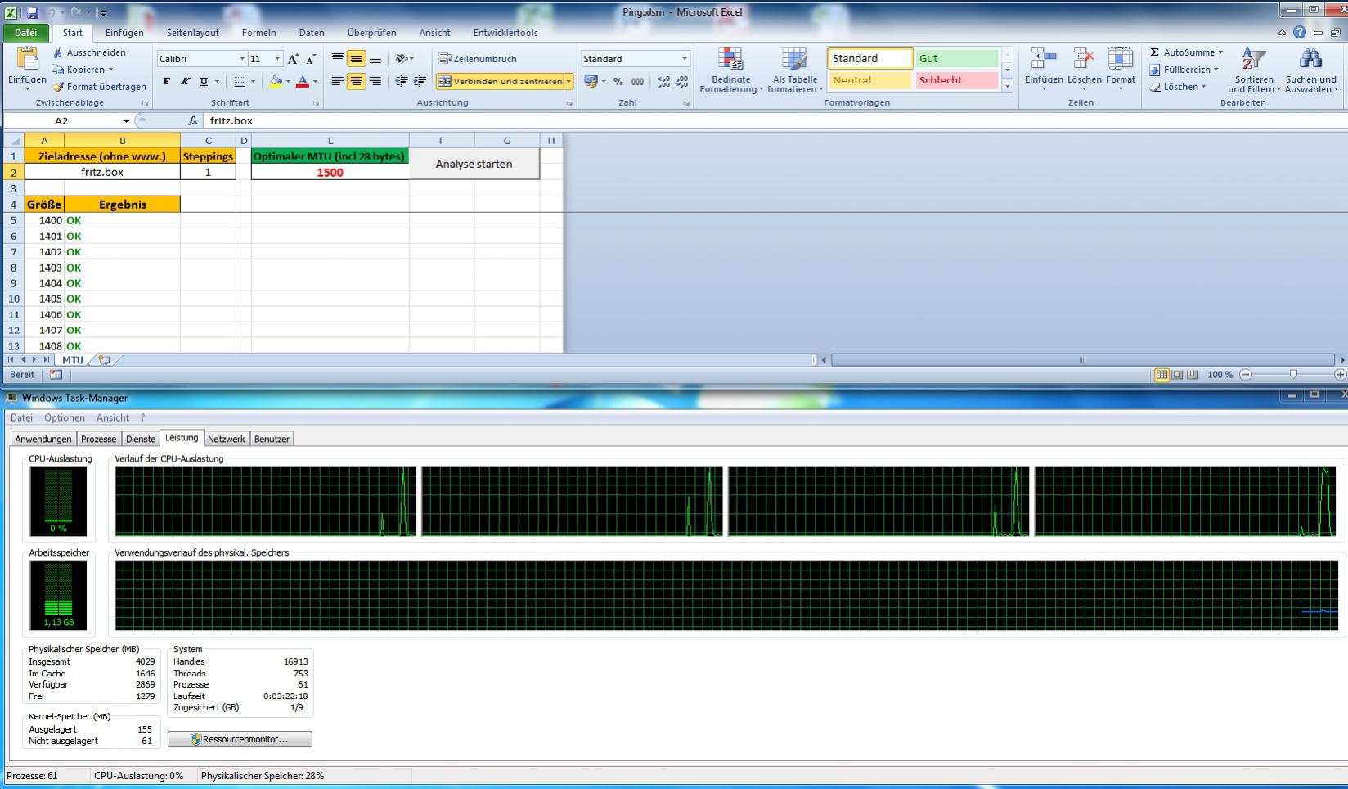Screen dimensions: 1348x789
Task: Open Sortieren und Filtern
Action: click(1254, 70)
